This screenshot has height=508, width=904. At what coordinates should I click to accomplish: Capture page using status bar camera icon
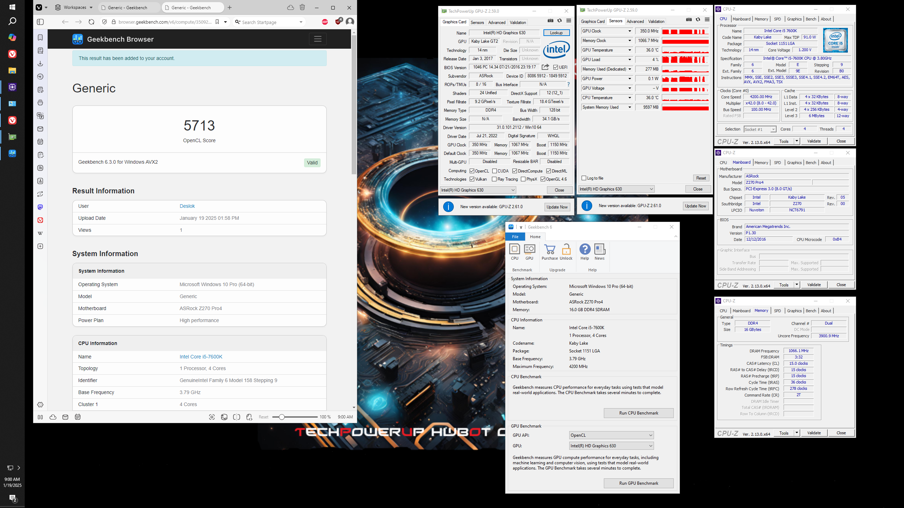212,417
